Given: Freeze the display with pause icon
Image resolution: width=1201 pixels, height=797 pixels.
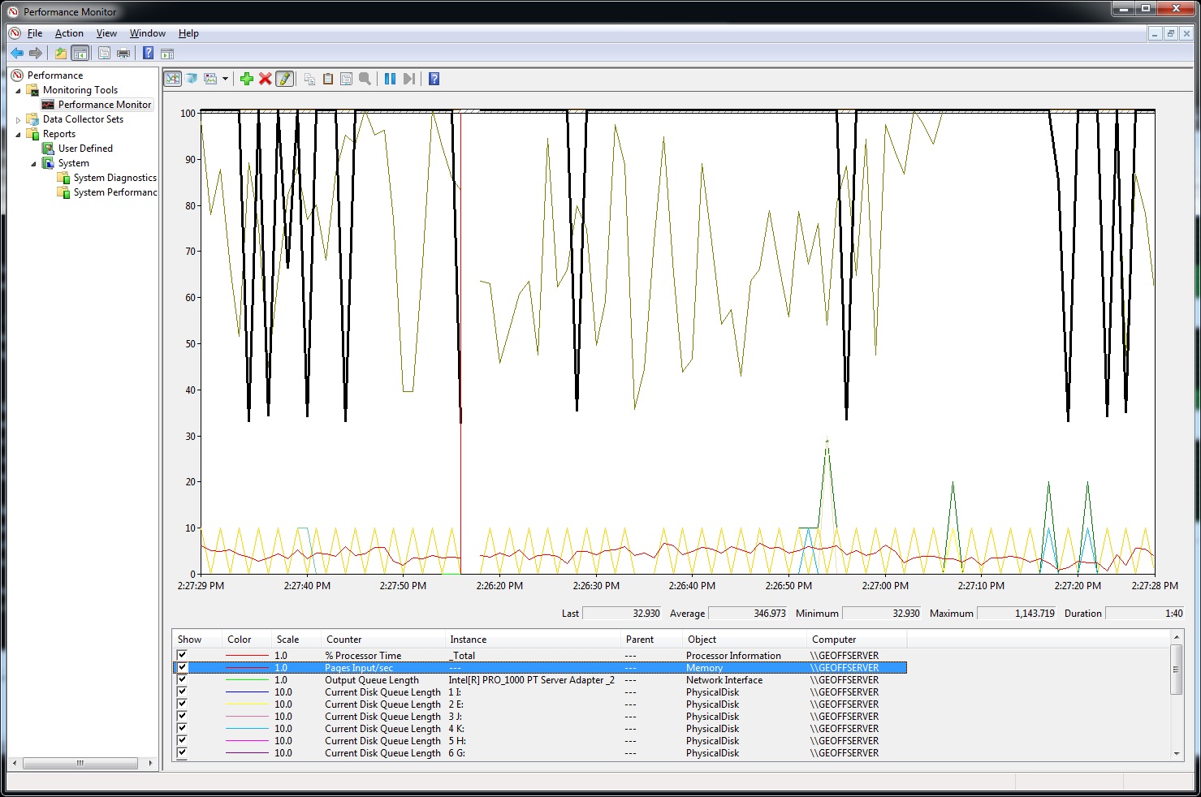Looking at the screenshot, I should [x=390, y=79].
